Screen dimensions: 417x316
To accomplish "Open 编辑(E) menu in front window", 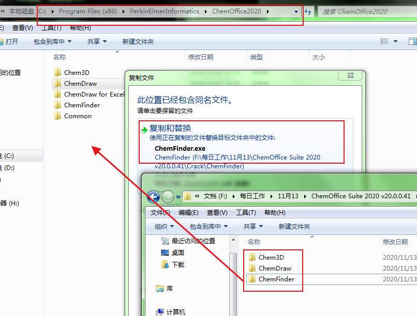I will pos(188,213).
